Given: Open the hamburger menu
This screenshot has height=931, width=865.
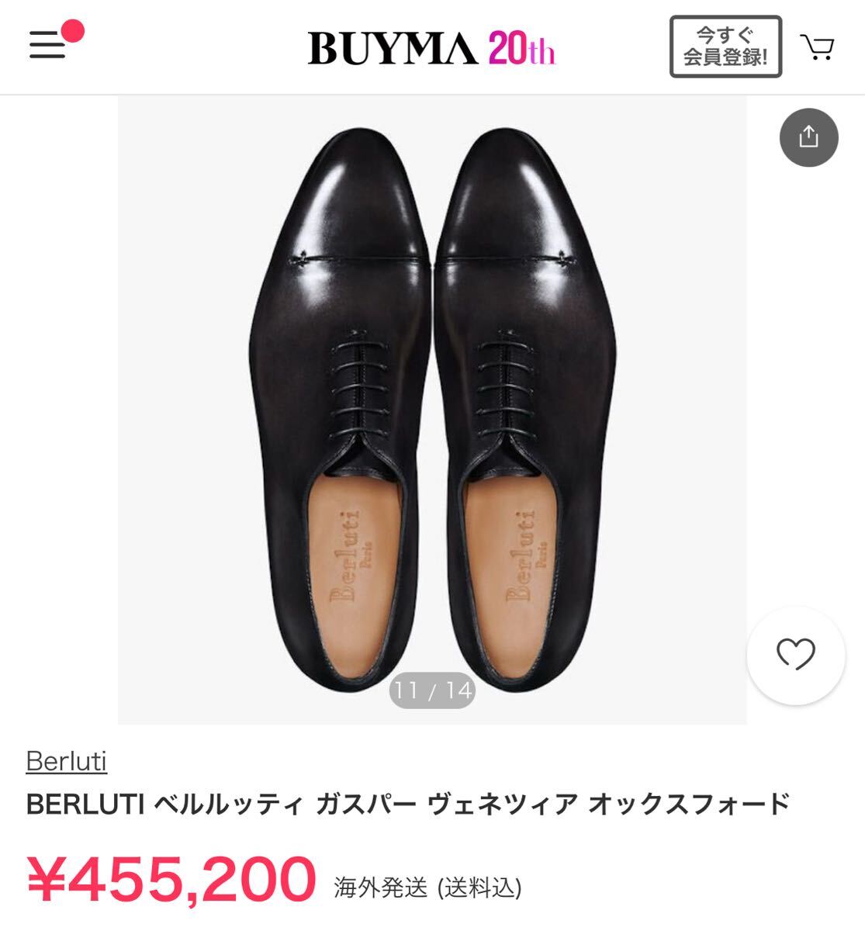Looking at the screenshot, I should 47,46.
